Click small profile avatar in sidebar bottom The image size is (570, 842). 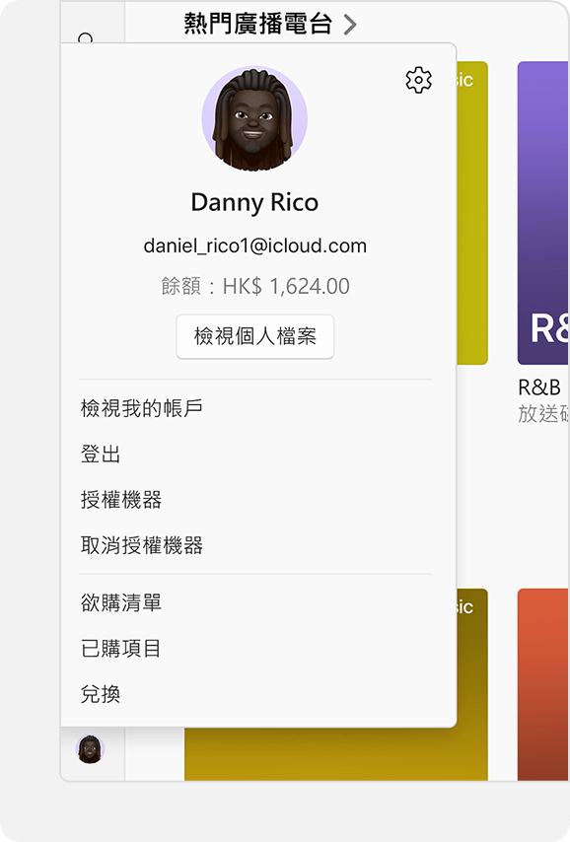(x=90, y=749)
